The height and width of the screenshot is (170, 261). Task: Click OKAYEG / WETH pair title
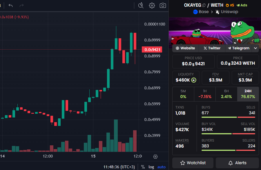203,5
